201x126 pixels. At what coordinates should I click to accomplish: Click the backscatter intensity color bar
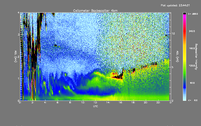pyautogui.click(x=184, y=56)
